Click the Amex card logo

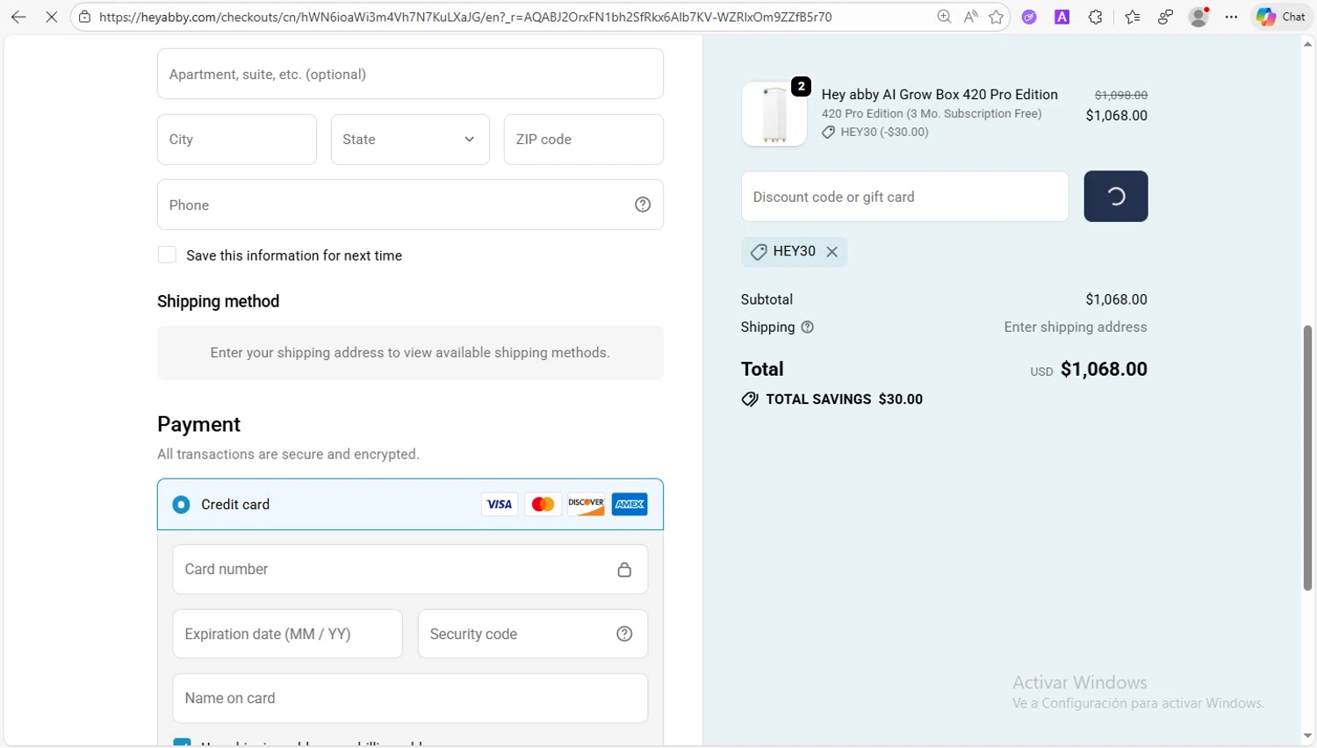pyautogui.click(x=630, y=504)
